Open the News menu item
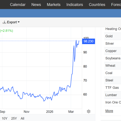The image size is (121, 121). click(x=36, y=5)
